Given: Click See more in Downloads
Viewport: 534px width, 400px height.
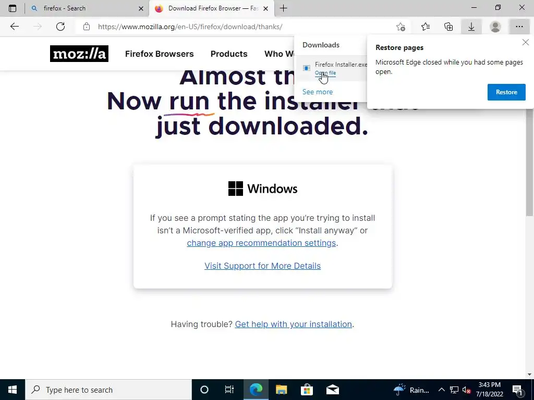Looking at the screenshot, I should pyautogui.click(x=318, y=92).
